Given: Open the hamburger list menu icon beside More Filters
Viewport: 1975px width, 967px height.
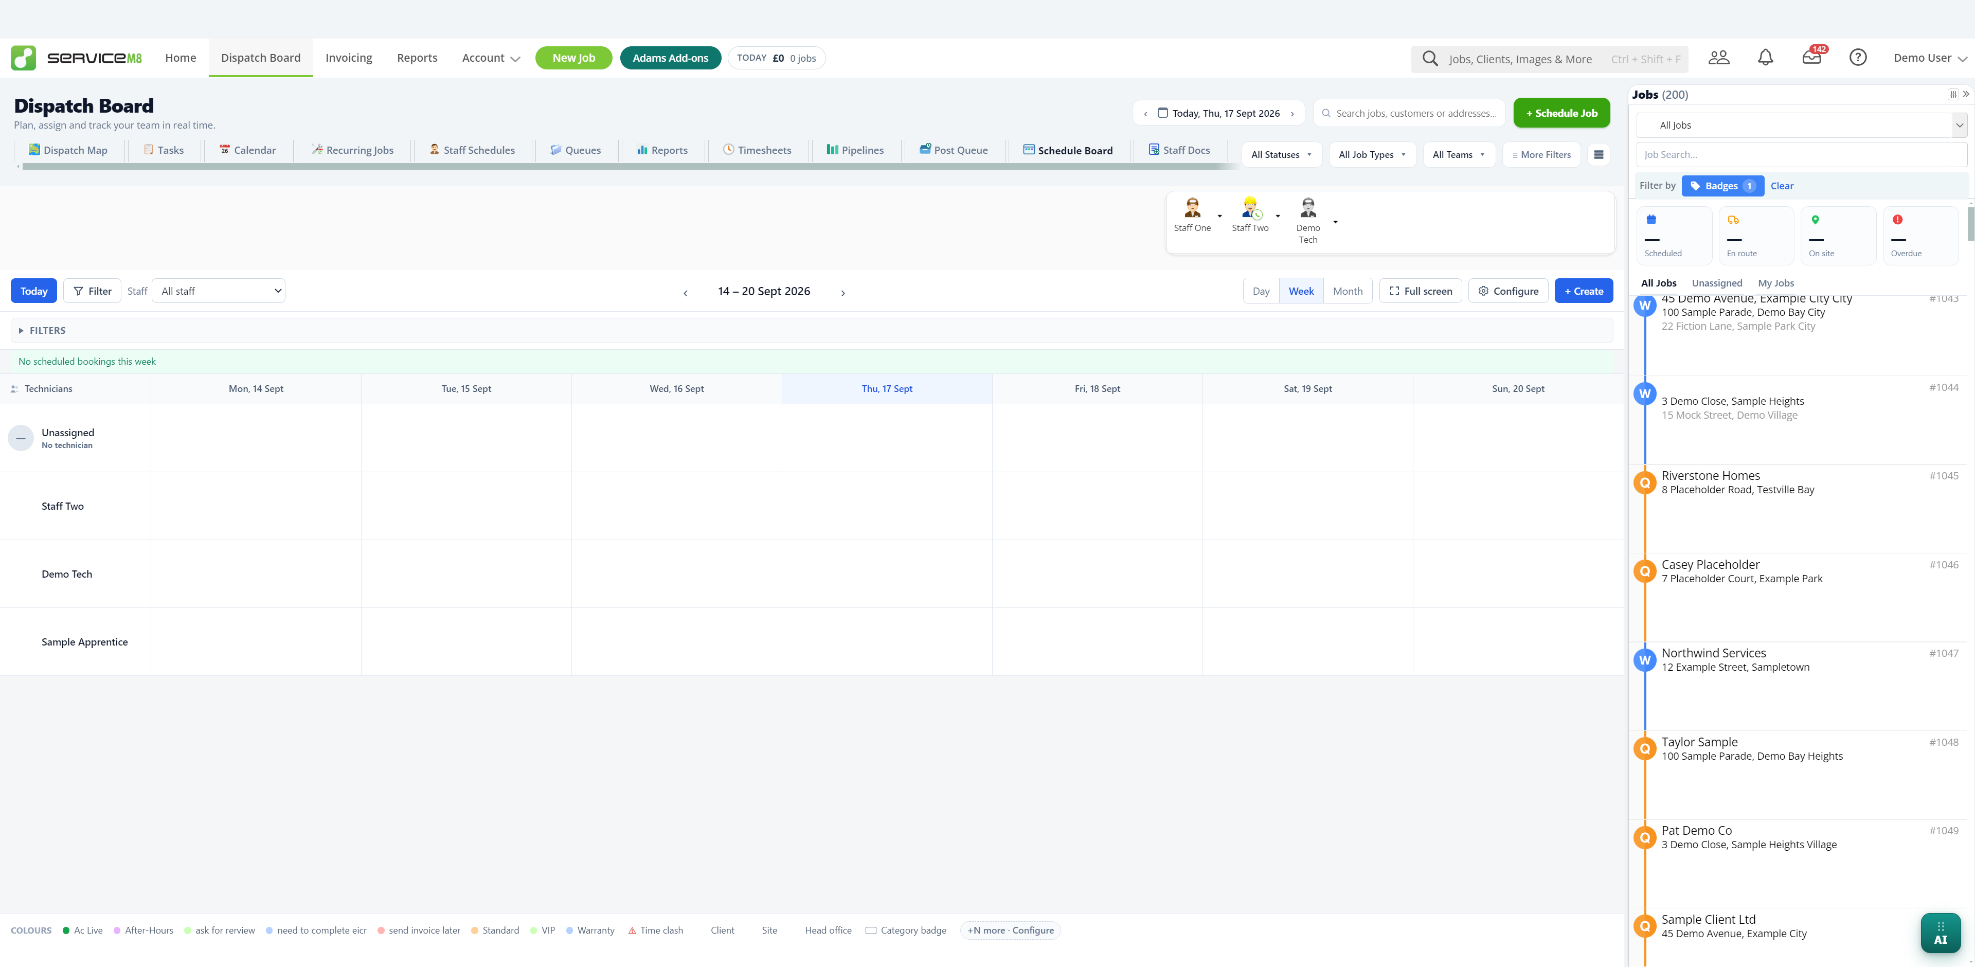Looking at the screenshot, I should point(1599,155).
